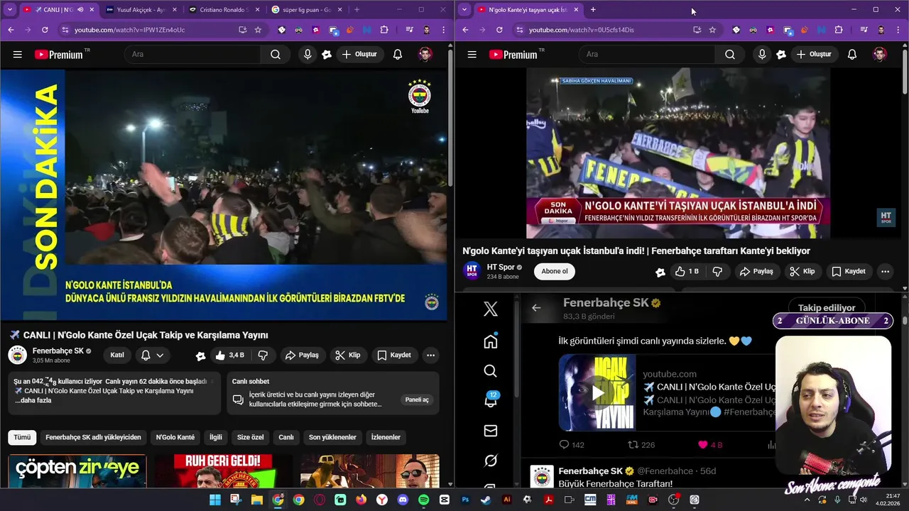Open Grok icon in X sidebar

coord(491,461)
